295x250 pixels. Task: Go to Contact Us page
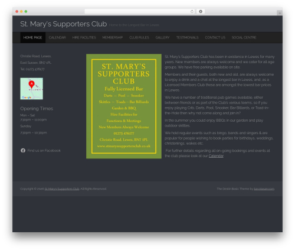click(x=215, y=37)
